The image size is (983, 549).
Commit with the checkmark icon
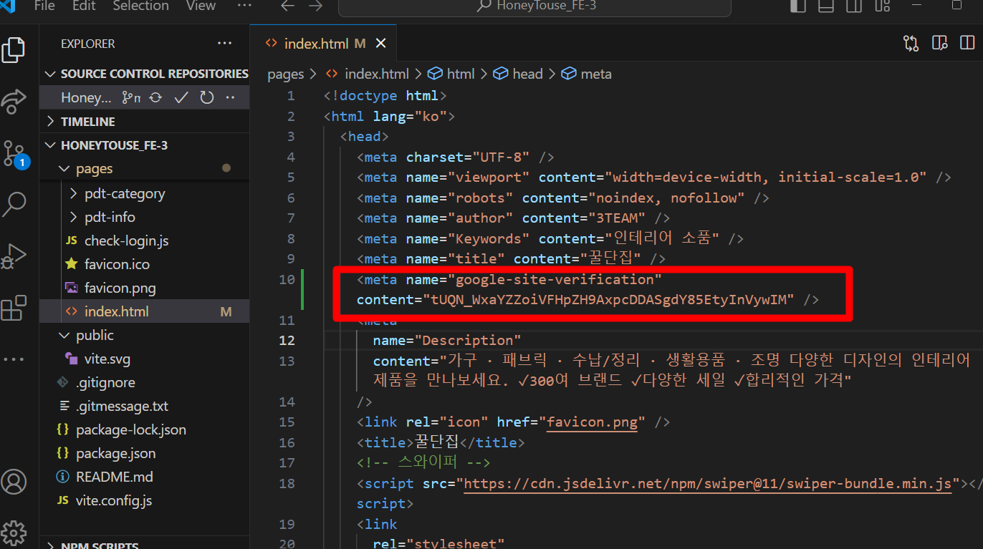[x=181, y=97]
